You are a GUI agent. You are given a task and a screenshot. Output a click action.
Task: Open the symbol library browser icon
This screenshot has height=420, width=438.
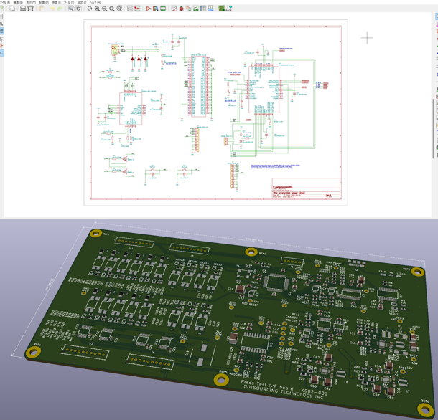point(156,9)
